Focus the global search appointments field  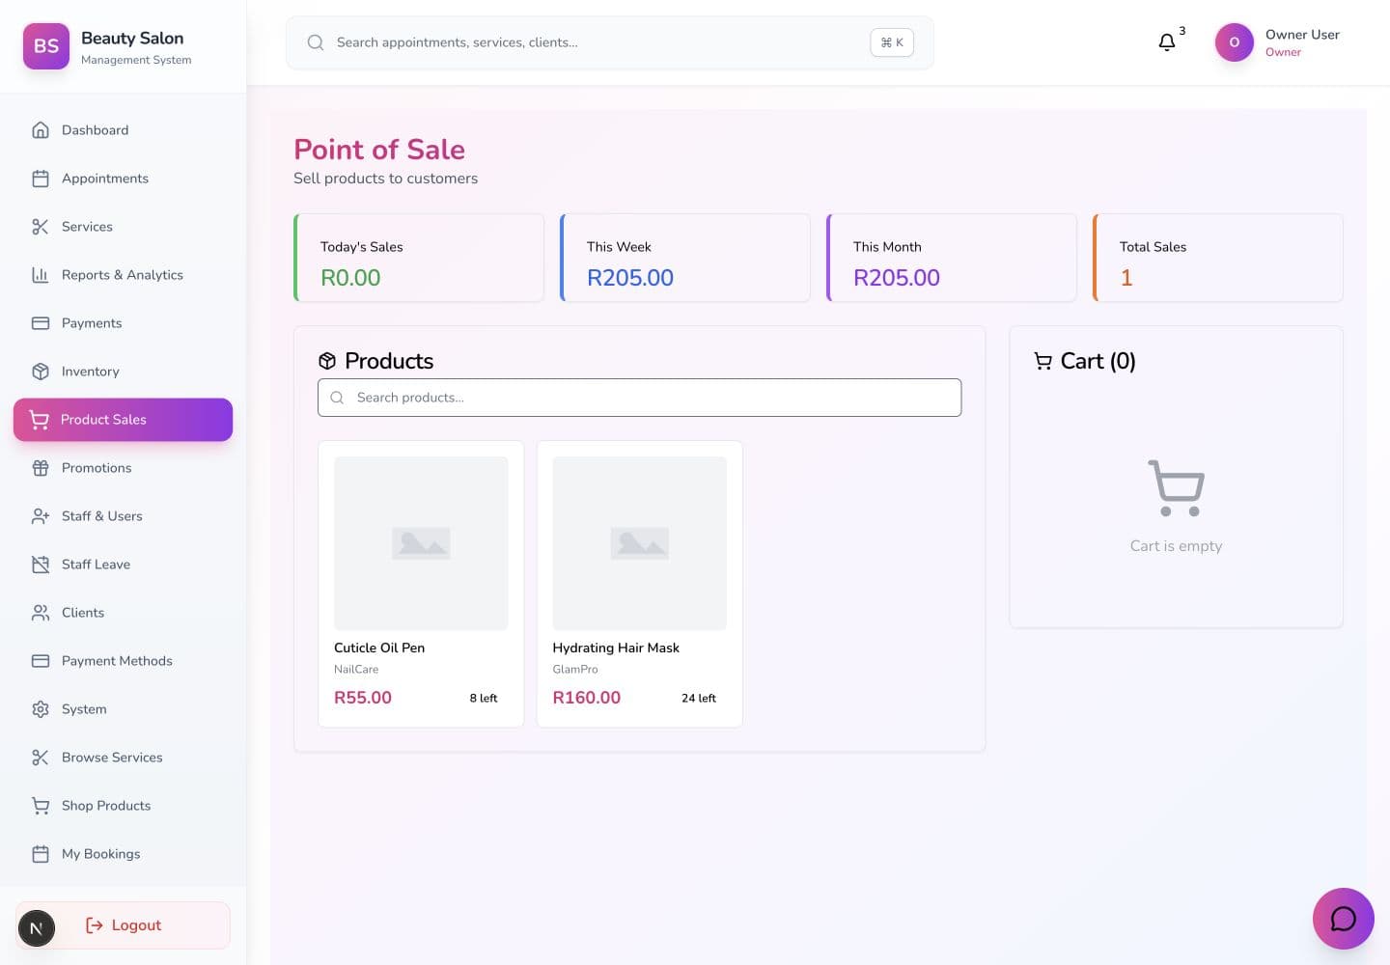click(610, 42)
